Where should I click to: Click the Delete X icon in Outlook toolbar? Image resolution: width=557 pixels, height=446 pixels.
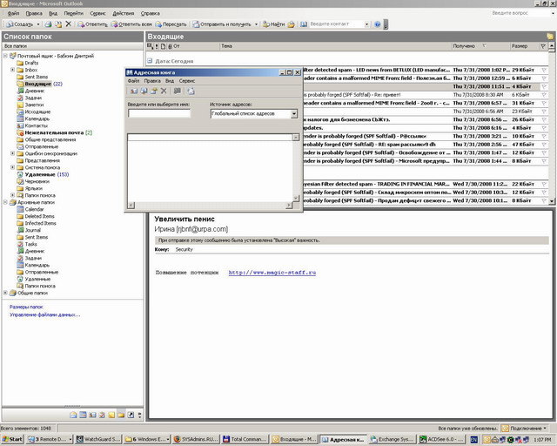pyautogui.click(x=68, y=24)
